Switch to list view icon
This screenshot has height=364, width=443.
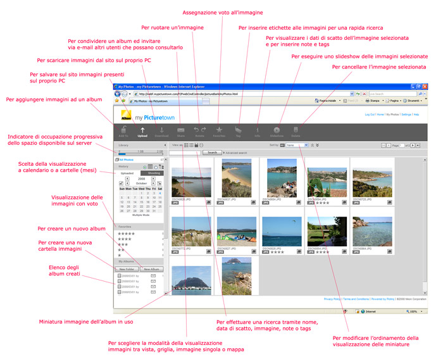pos(187,145)
